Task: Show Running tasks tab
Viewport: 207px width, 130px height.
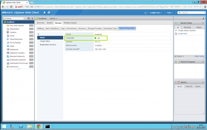Action: 187,27
